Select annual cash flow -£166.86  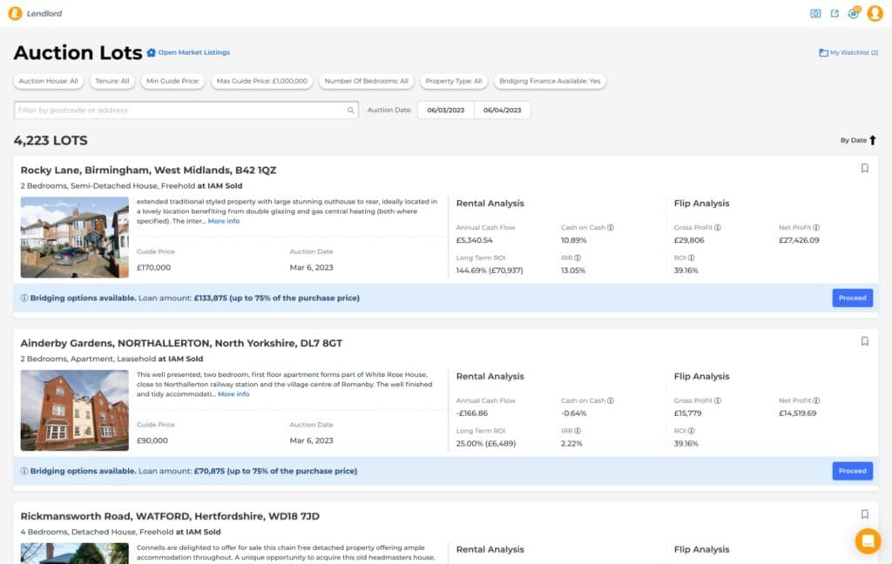pos(472,413)
